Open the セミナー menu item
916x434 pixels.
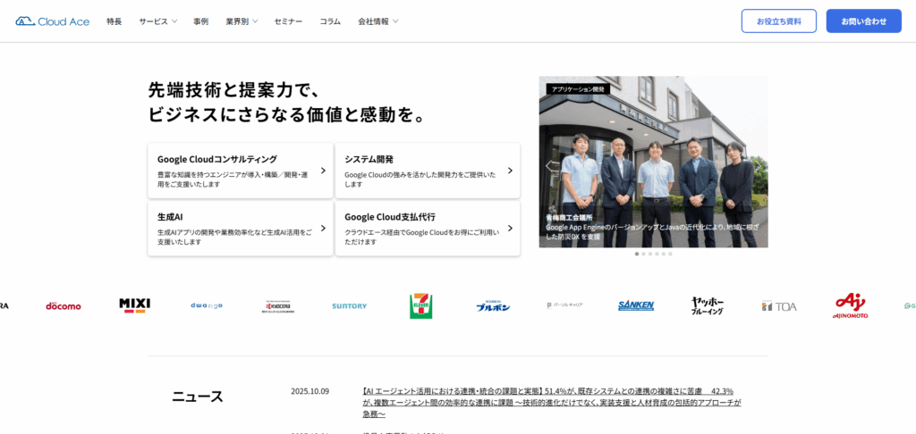point(288,21)
